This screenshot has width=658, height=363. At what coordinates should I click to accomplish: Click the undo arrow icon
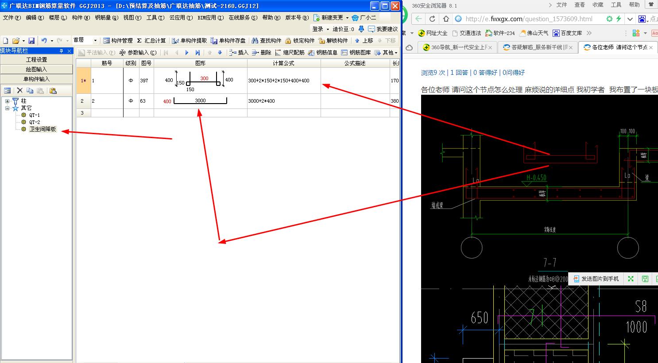click(44, 40)
